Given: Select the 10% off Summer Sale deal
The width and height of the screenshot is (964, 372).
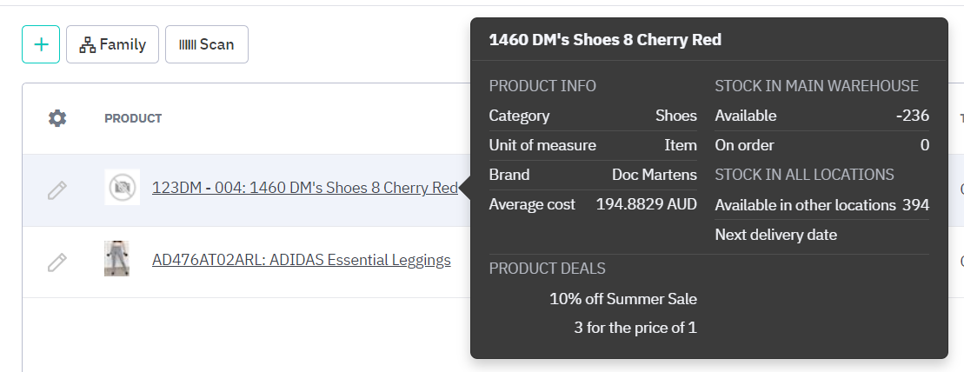Looking at the screenshot, I should click(x=622, y=299).
